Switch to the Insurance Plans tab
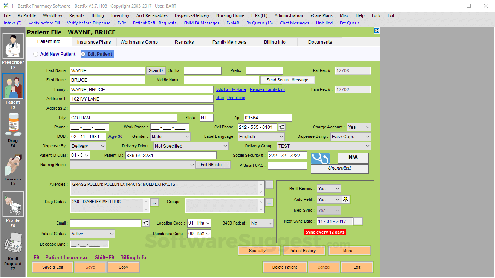Screen dimensions: 495x278 (x=94, y=42)
